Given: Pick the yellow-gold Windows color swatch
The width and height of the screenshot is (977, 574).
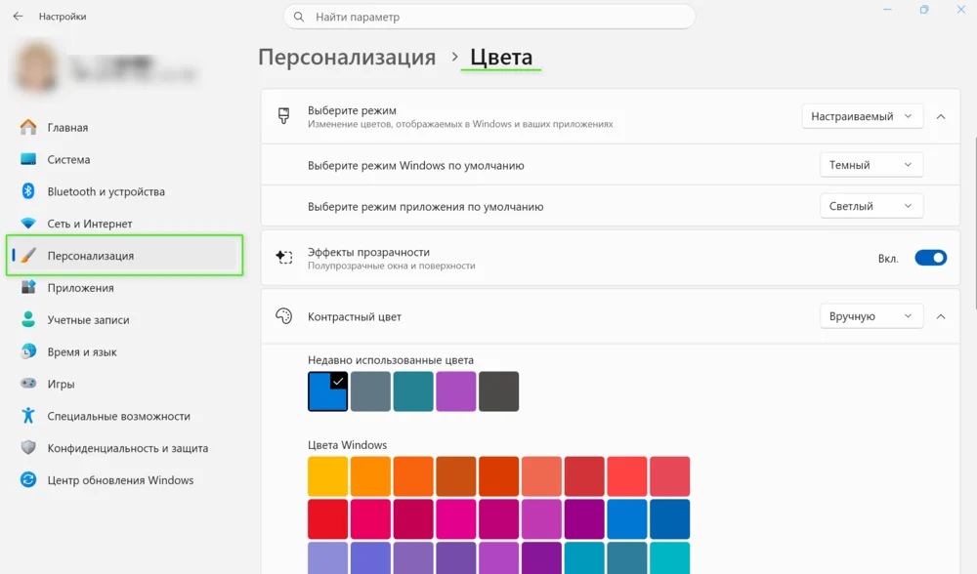Looking at the screenshot, I should [x=327, y=476].
